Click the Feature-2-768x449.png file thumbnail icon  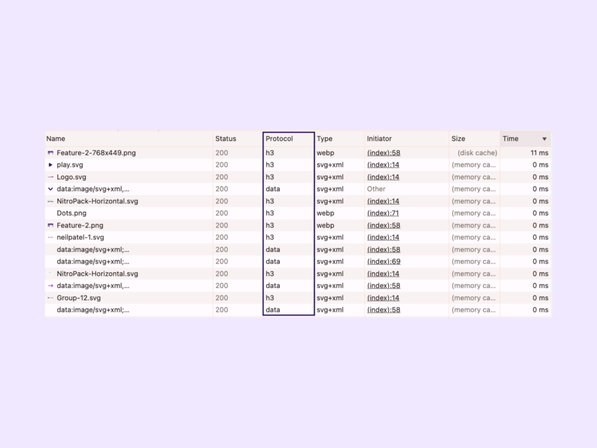click(50, 153)
